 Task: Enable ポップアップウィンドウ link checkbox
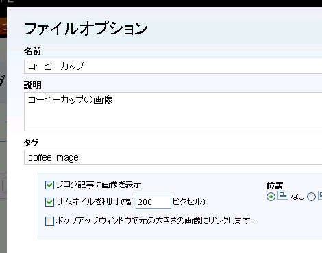point(49,221)
